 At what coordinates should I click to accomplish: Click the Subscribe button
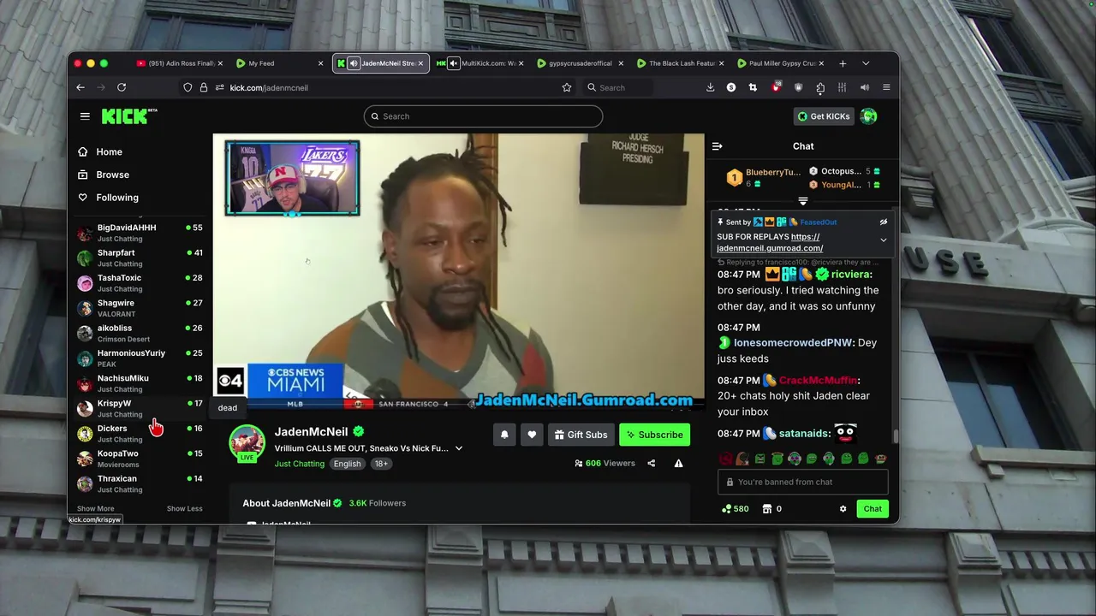[654, 435]
